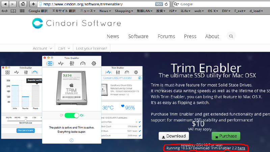The image size is (270, 152).
Task: Select the waveform icon in left Trim Enabler window
Action: (17, 72)
